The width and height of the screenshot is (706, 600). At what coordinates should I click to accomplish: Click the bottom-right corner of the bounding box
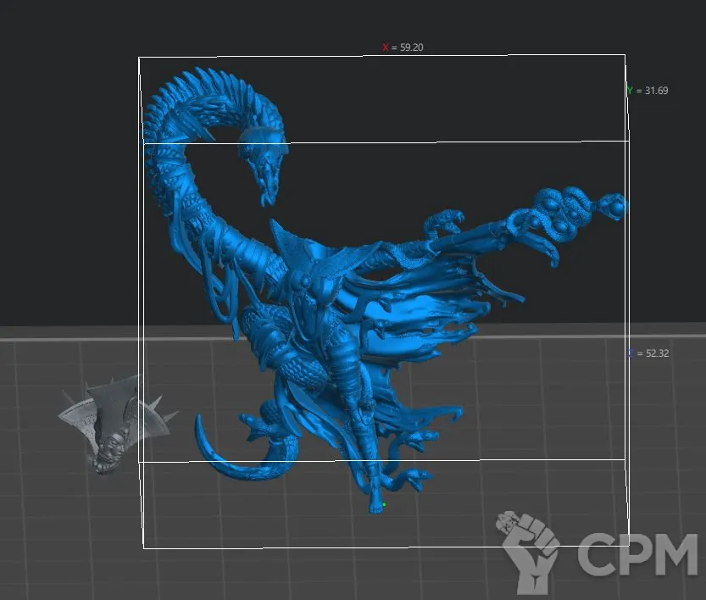[x=628, y=547]
